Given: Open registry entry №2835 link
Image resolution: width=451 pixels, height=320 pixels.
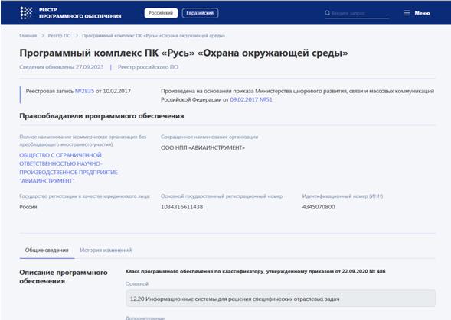Looking at the screenshot, I should [84, 91].
